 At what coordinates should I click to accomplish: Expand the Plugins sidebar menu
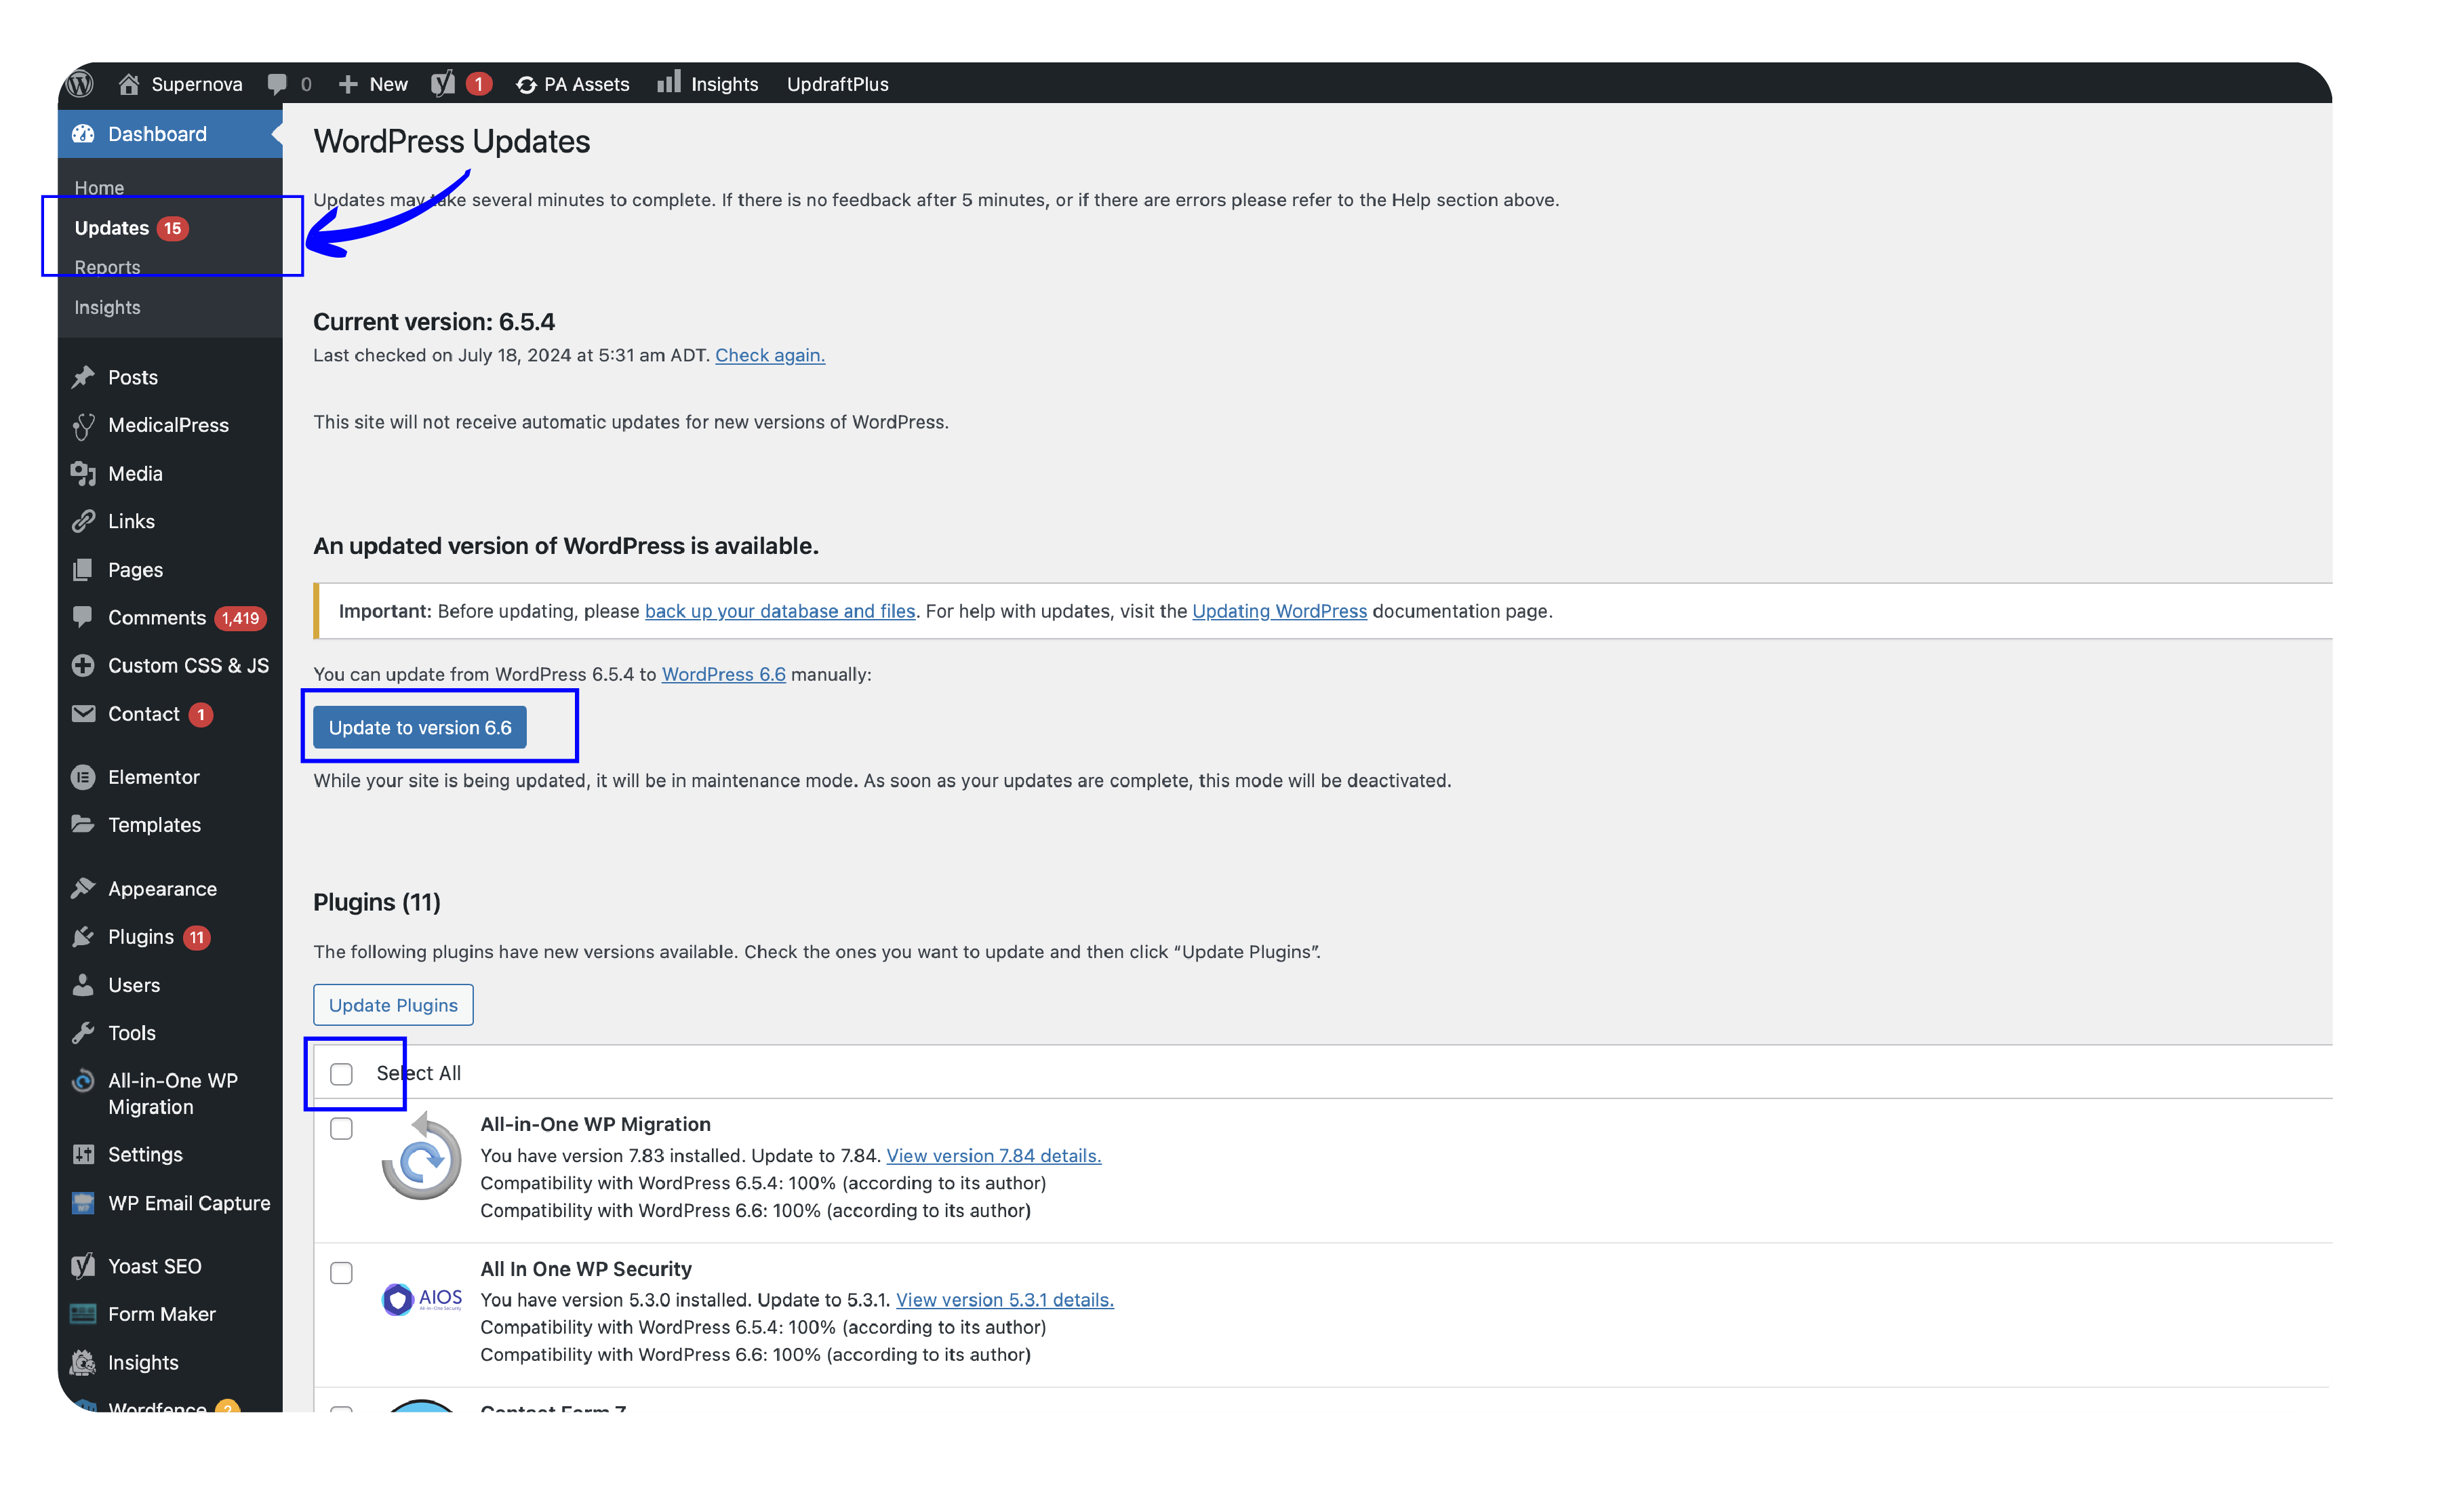click(x=141, y=937)
